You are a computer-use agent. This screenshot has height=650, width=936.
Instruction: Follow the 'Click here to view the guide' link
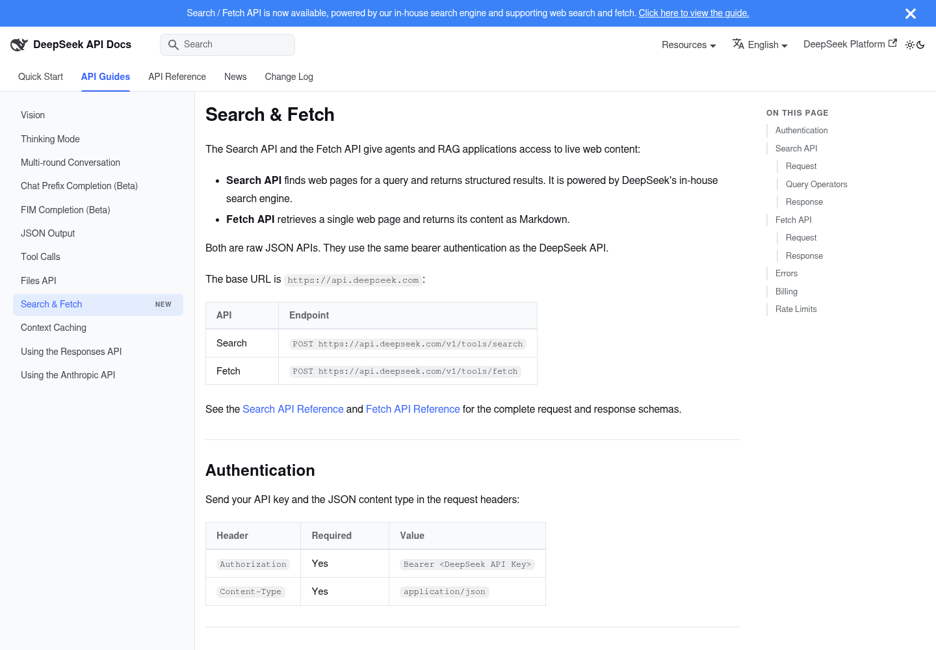point(694,13)
